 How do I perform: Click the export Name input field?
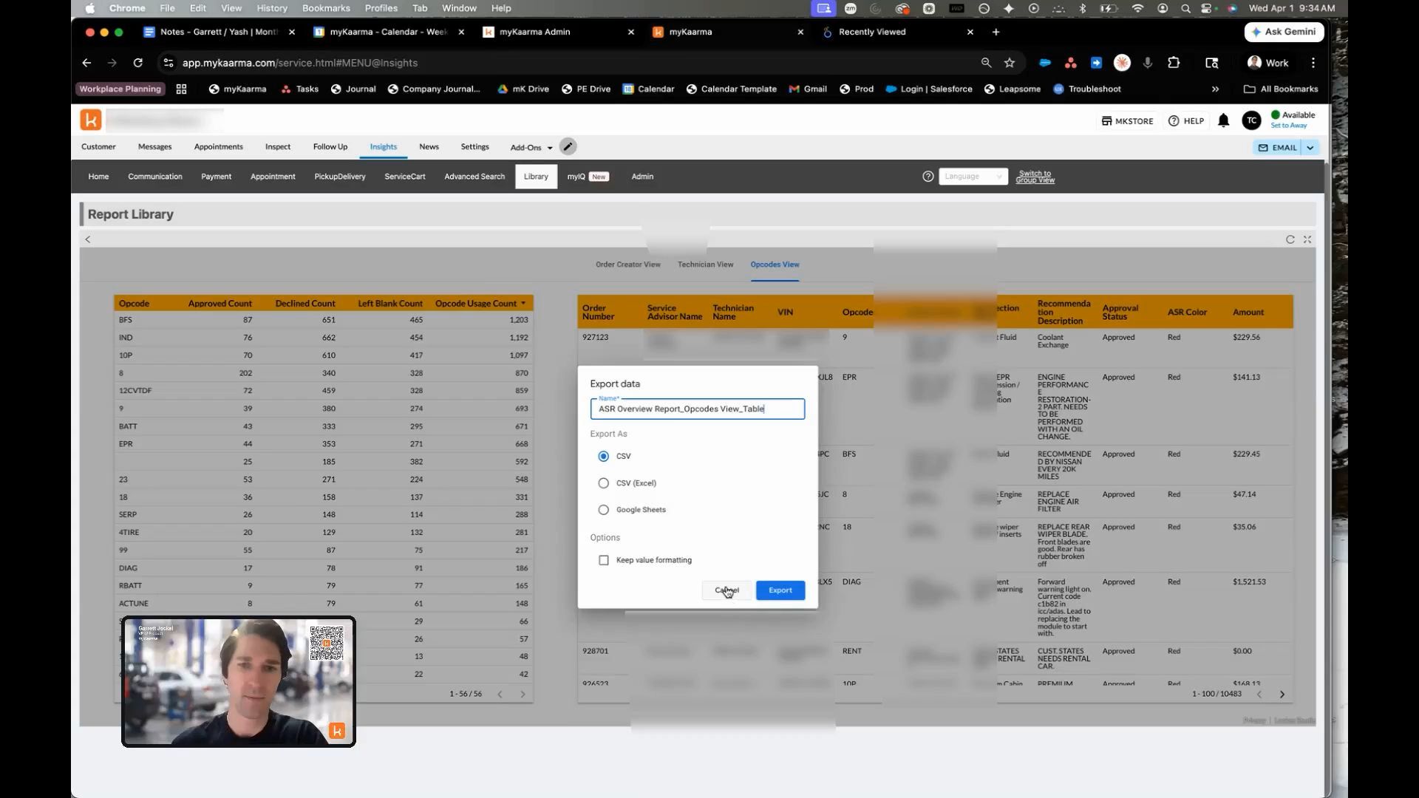click(698, 409)
